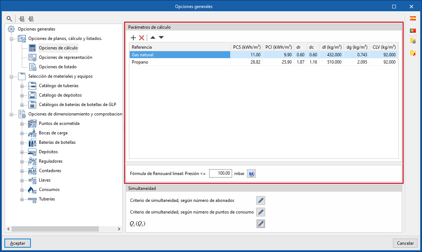Move selected row down with arrow
This screenshot has width=422, height=252.
click(x=161, y=37)
